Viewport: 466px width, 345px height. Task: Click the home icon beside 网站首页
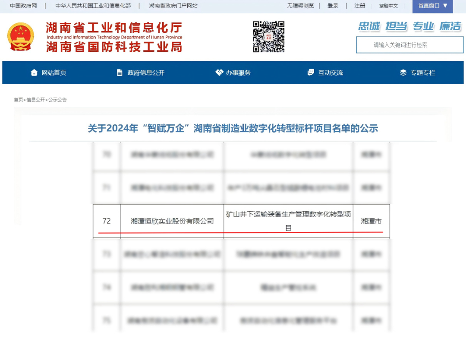tap(35, 73)
